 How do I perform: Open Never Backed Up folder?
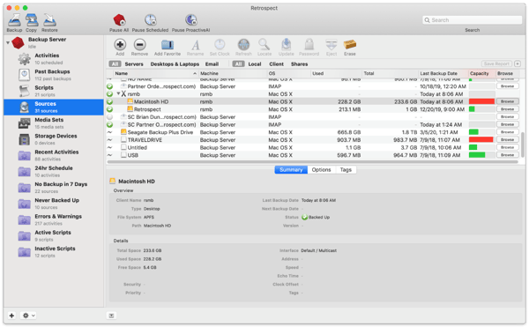pyautogui.click(x=54, y=204)
